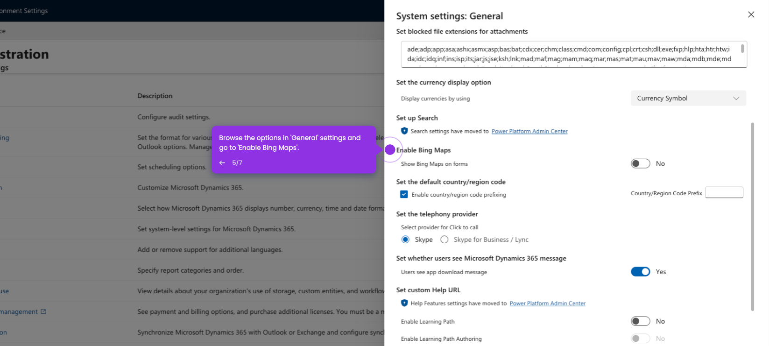Toggle Show Bing Maps on forms switch

tap(640, 163)
